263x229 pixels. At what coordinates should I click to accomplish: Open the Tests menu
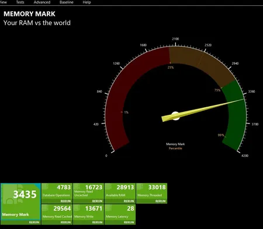point(20,2)
